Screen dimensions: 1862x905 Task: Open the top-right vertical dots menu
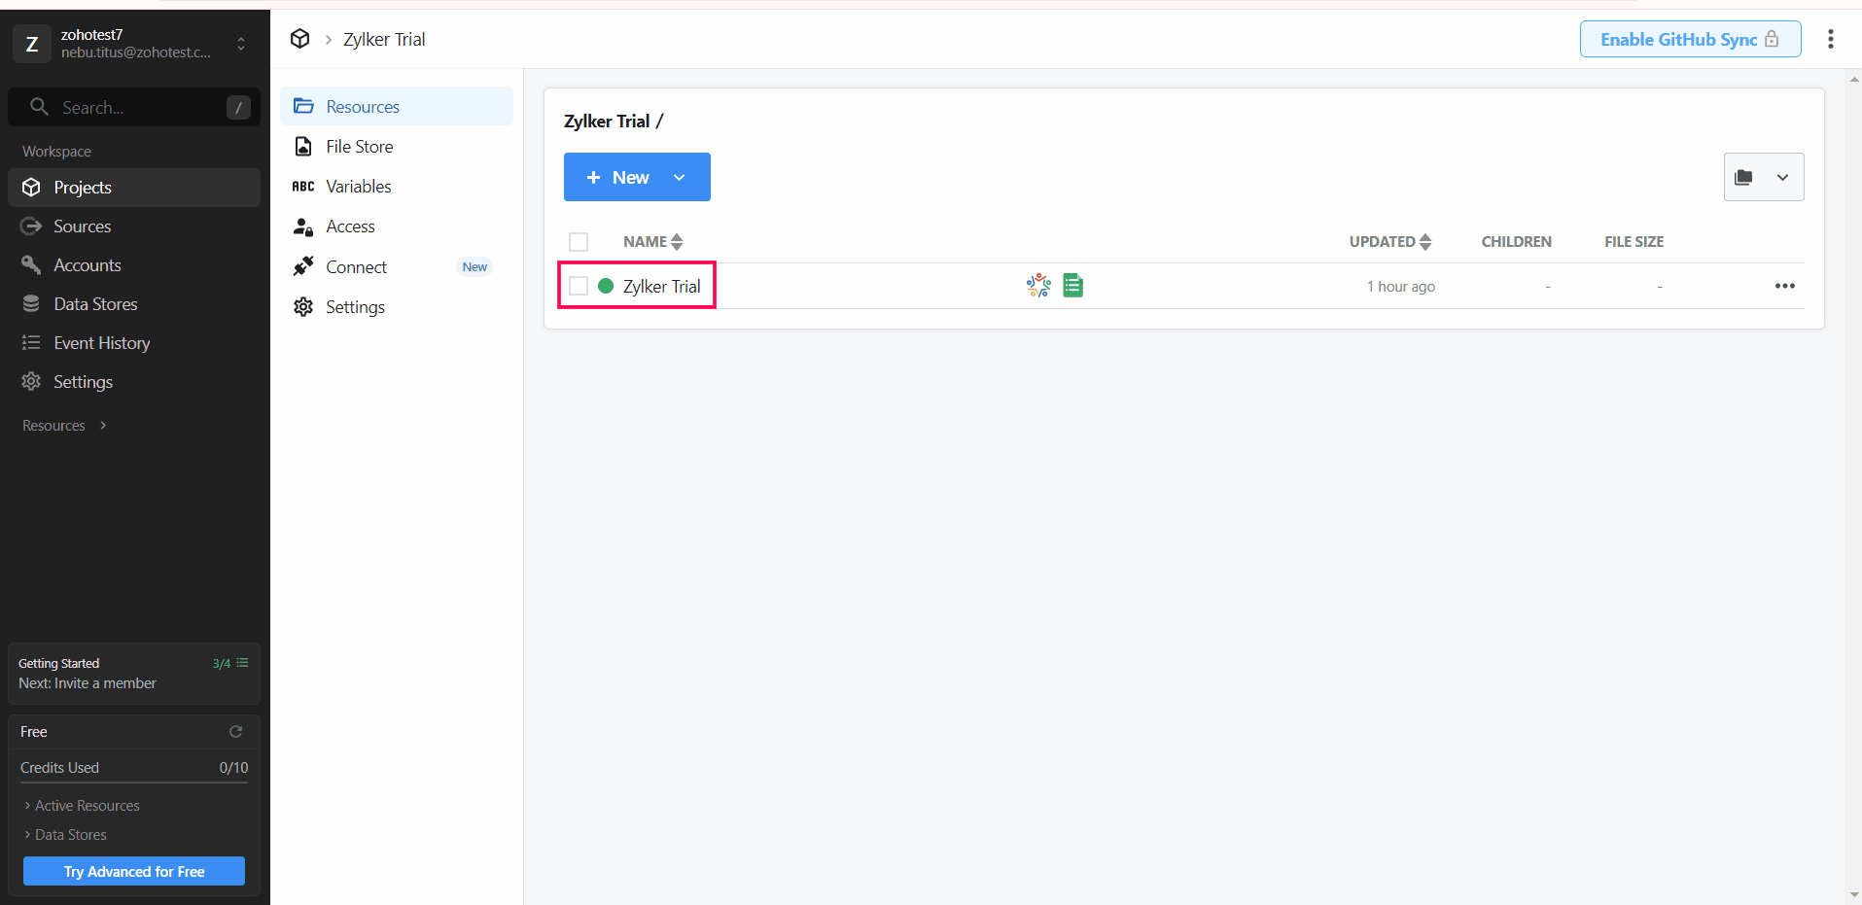(1831, 39)
